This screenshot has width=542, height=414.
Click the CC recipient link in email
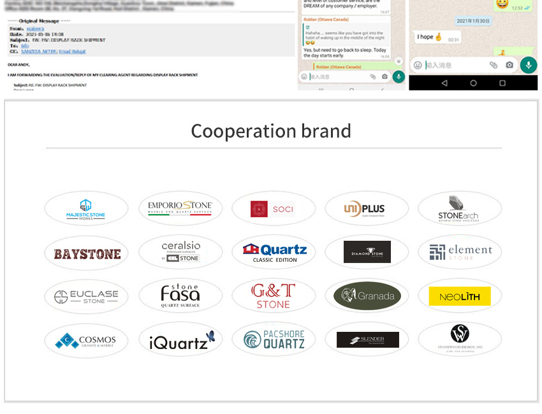[53, 52]
